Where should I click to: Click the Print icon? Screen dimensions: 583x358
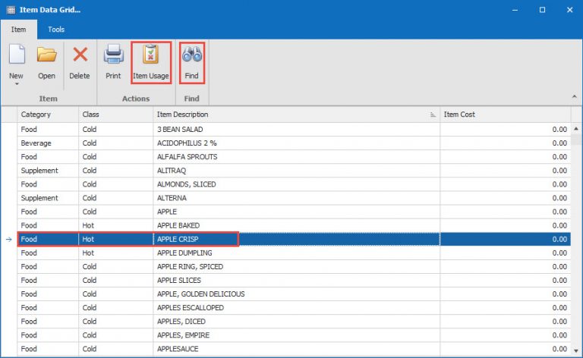[x=113, y=56]
